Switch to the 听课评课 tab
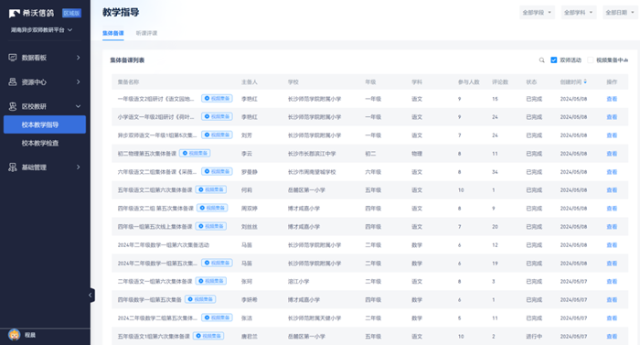Screen dimensions: 640x345 [146, 33]
